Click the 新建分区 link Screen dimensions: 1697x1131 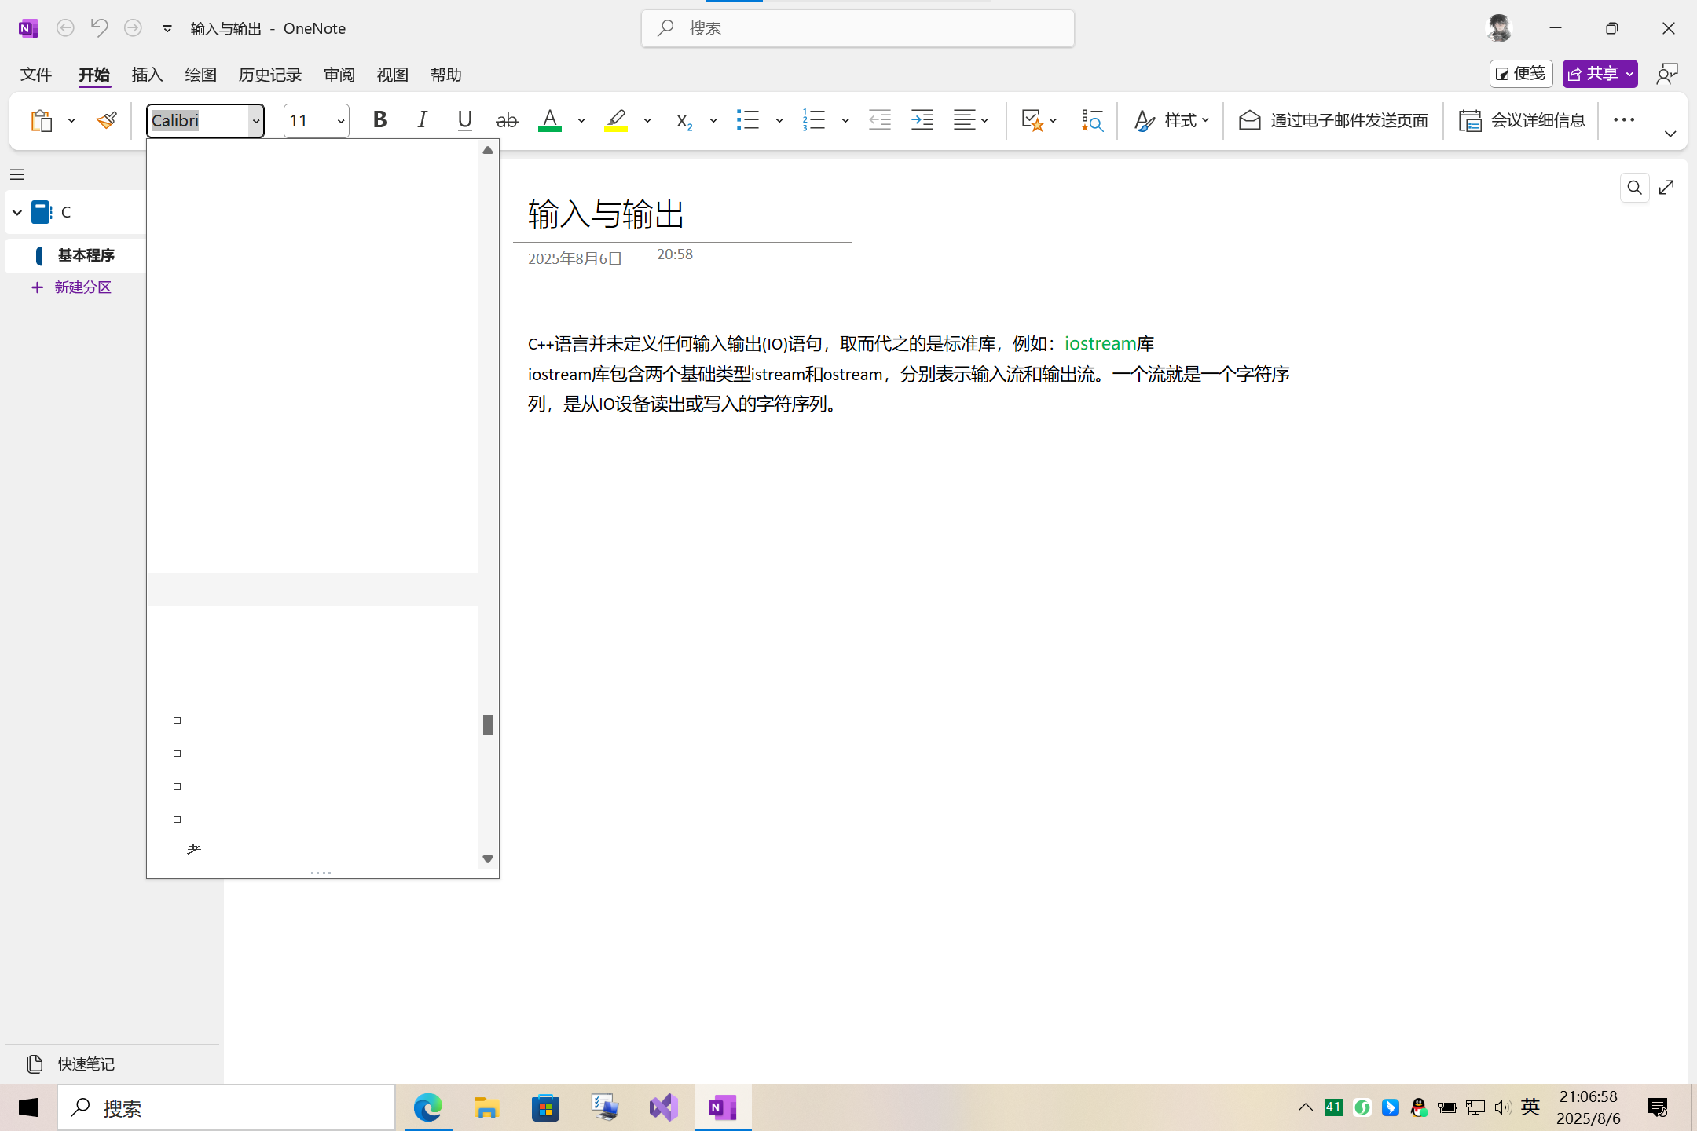[82, 287]
